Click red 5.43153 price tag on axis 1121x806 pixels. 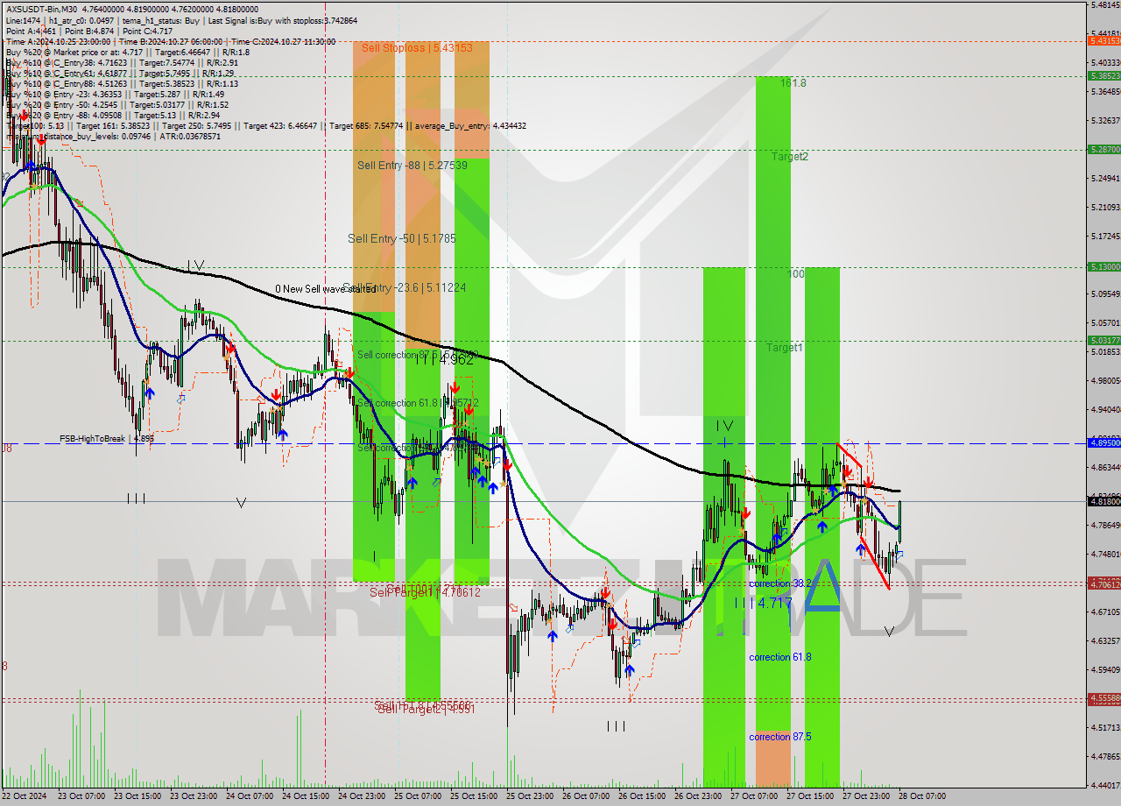tap(1103, 41)
